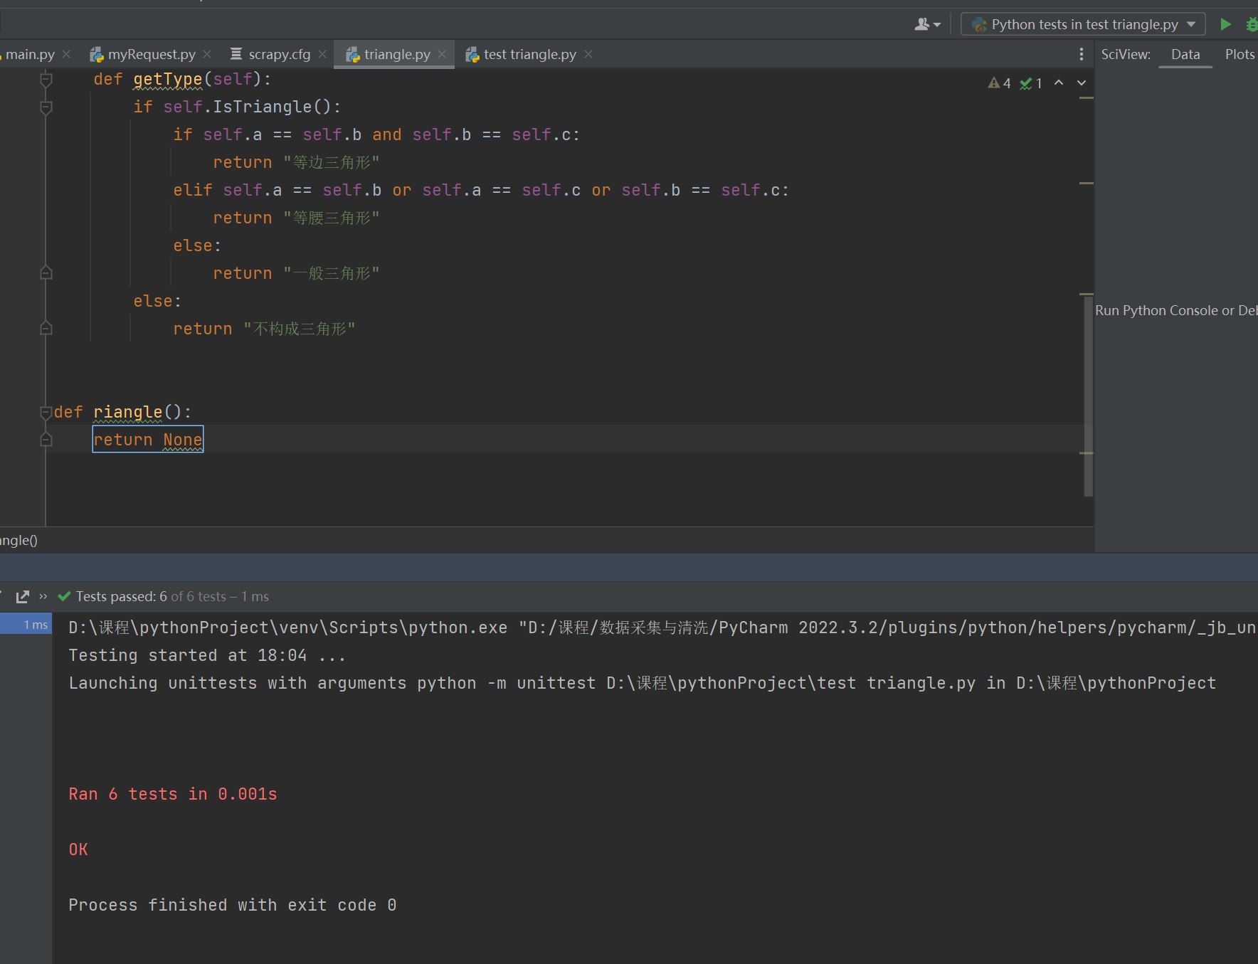Jump to previous highlighted error arrow

(1059, 83)
